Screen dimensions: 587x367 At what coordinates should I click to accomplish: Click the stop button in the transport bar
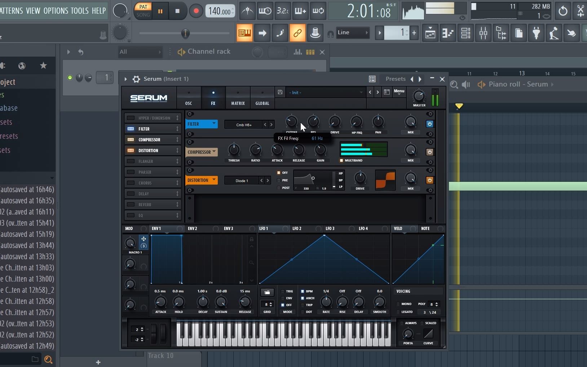click(177, 11)
